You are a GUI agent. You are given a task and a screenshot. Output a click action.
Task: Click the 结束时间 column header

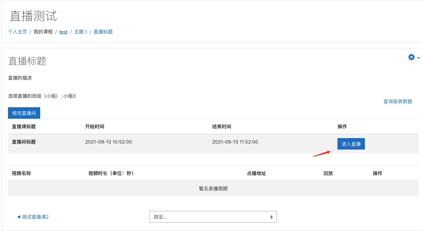coord(222,127)
